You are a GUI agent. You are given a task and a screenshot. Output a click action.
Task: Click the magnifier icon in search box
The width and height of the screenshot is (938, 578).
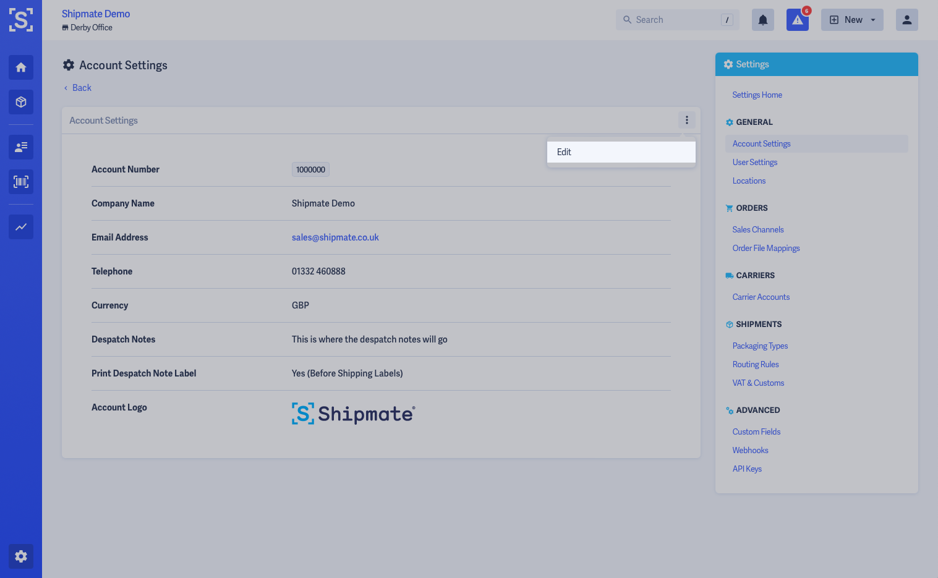click(627, 20)
